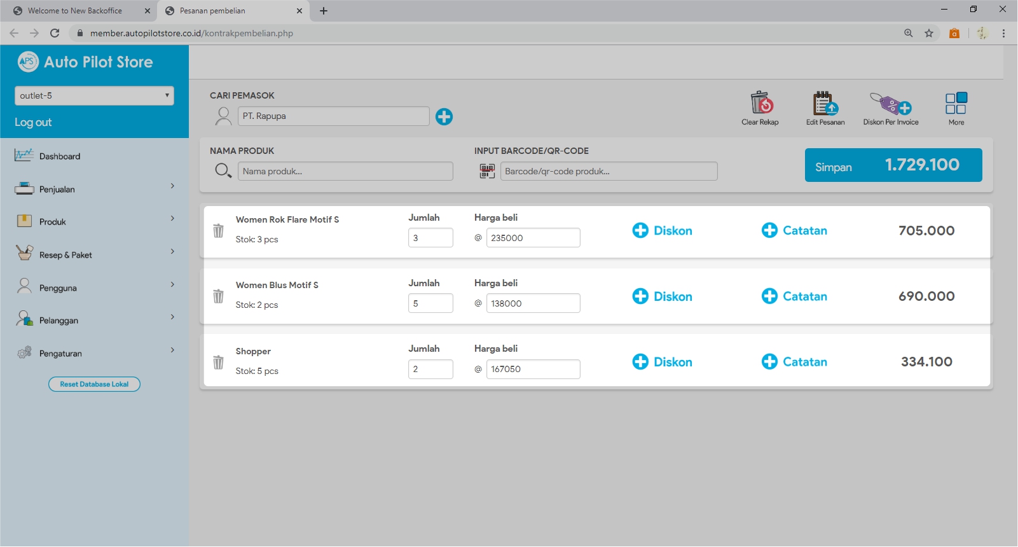Viewport: 1018px width, 547px height.
Task: Click the barcode scanner QR icon
Action: click(487, 171)
